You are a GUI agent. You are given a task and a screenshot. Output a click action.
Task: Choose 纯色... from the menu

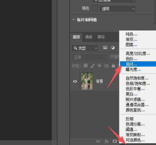click(138, 34)
